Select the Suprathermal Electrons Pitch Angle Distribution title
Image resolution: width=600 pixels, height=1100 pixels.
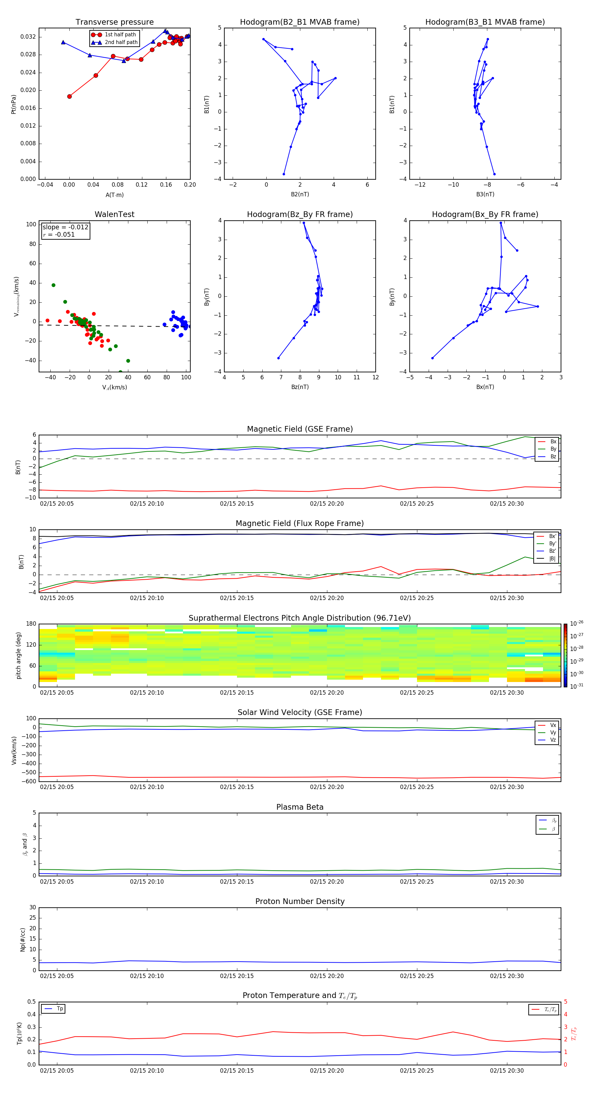pyautogui.click(x=300, y=618)
